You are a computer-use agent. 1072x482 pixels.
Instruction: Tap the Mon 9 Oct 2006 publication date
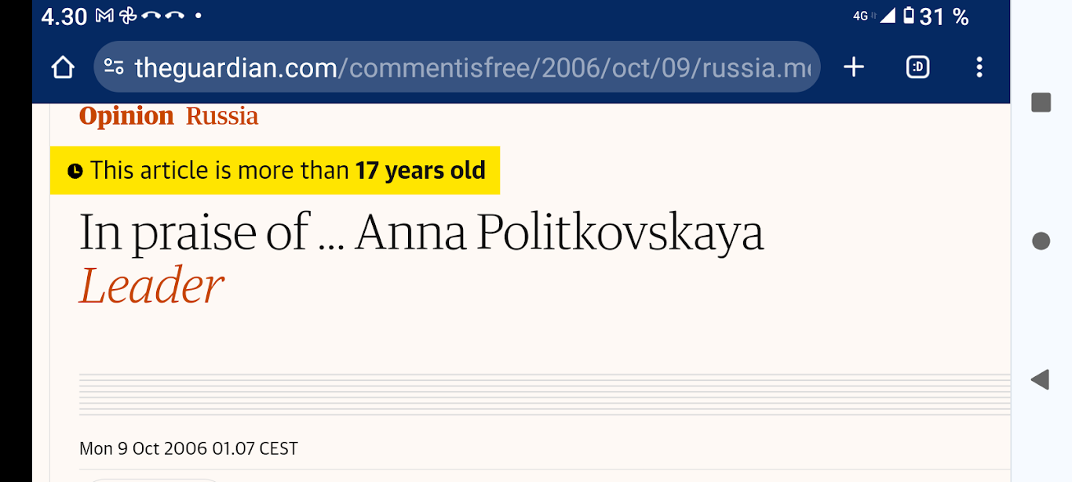(x=188, y=449)
